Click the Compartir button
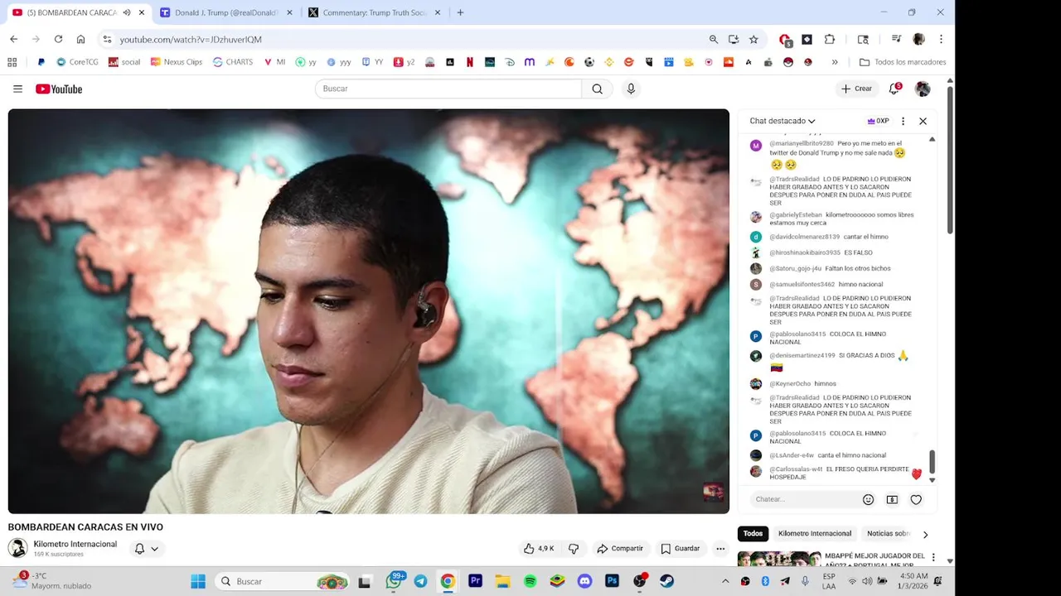1061x596 pixels. [619, 548]
